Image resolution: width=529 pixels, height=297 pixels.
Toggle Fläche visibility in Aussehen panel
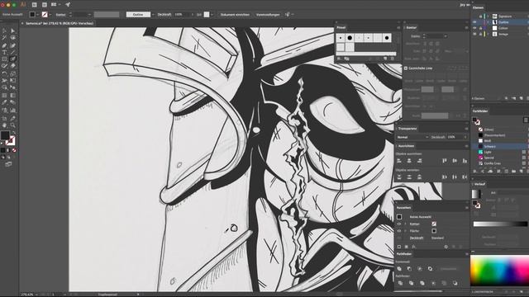tap(399, 231)
